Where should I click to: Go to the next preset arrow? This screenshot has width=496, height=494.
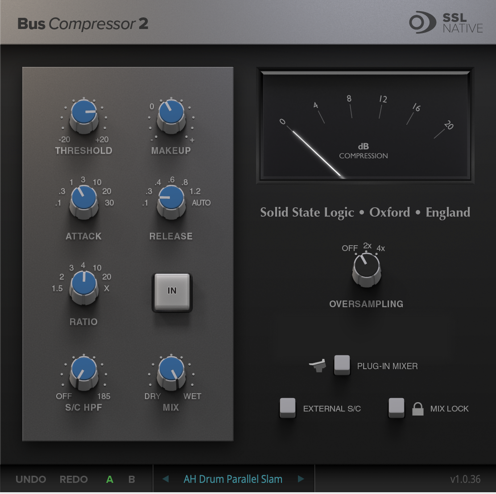coord(301,479)
